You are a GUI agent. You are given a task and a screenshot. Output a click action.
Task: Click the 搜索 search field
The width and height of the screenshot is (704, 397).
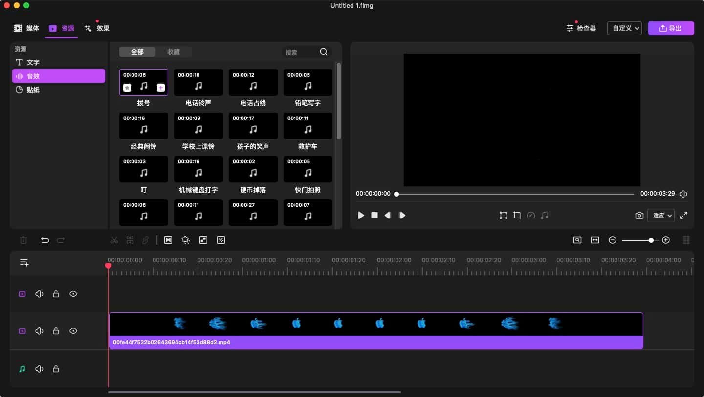(301, 52)
